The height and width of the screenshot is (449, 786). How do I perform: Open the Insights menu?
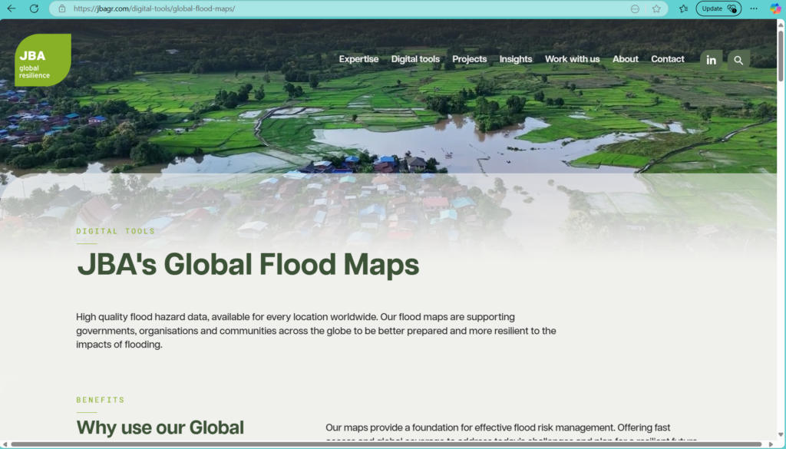(x=516, y=59)
